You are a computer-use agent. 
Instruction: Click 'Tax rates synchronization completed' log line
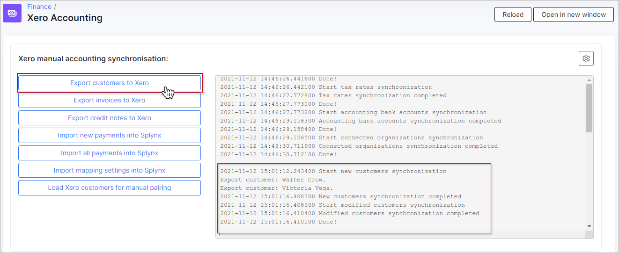click(333, 95)
